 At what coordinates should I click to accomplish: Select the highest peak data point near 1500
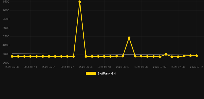[80, 2]
